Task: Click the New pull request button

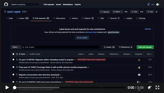Action: pyautogui.click(x=145, y=47)
